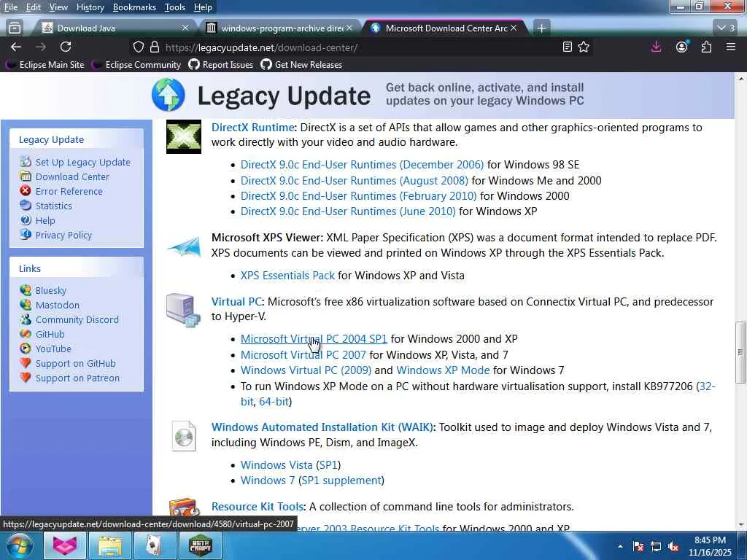Open the downloads panel arrow icon
Viewport: 747px width, 560px height.
pos(656,47)
